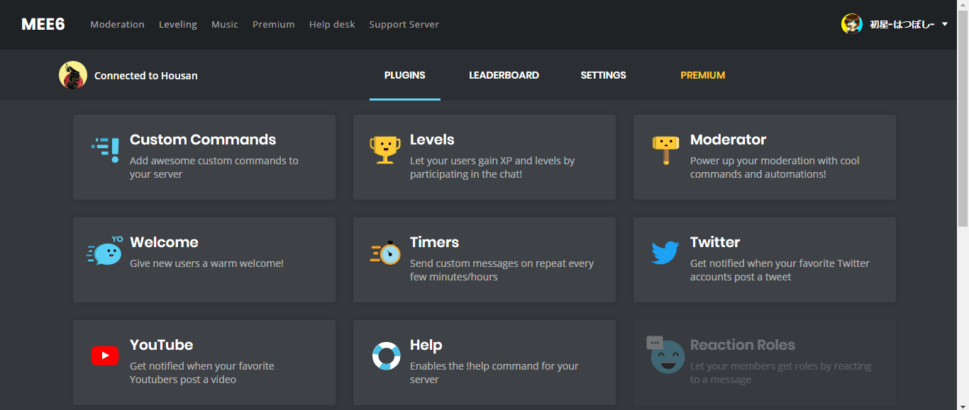Click the Help lifebuoy icon
The height and width of the screenshot is (410, 969).
pos(386,355)
